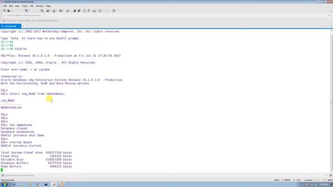The width and height of the screenshot is (333, 187).
Task: Click the compose bar send text field
Action: click(164, 176)
